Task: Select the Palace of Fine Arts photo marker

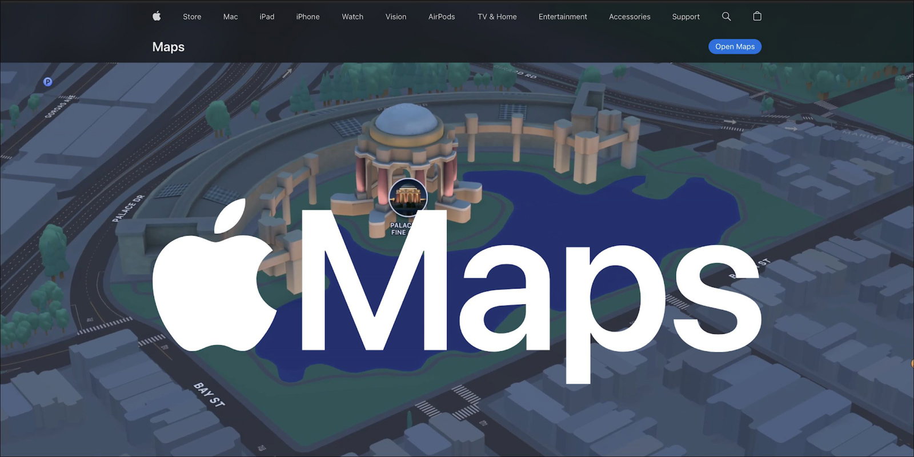Action: click(x=408, y=197)
